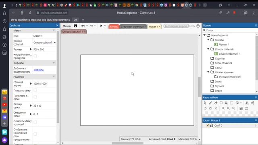258x145 pixels.
Task: Toggle the Показать Маску коллизий checkbox
Action: 35,122
